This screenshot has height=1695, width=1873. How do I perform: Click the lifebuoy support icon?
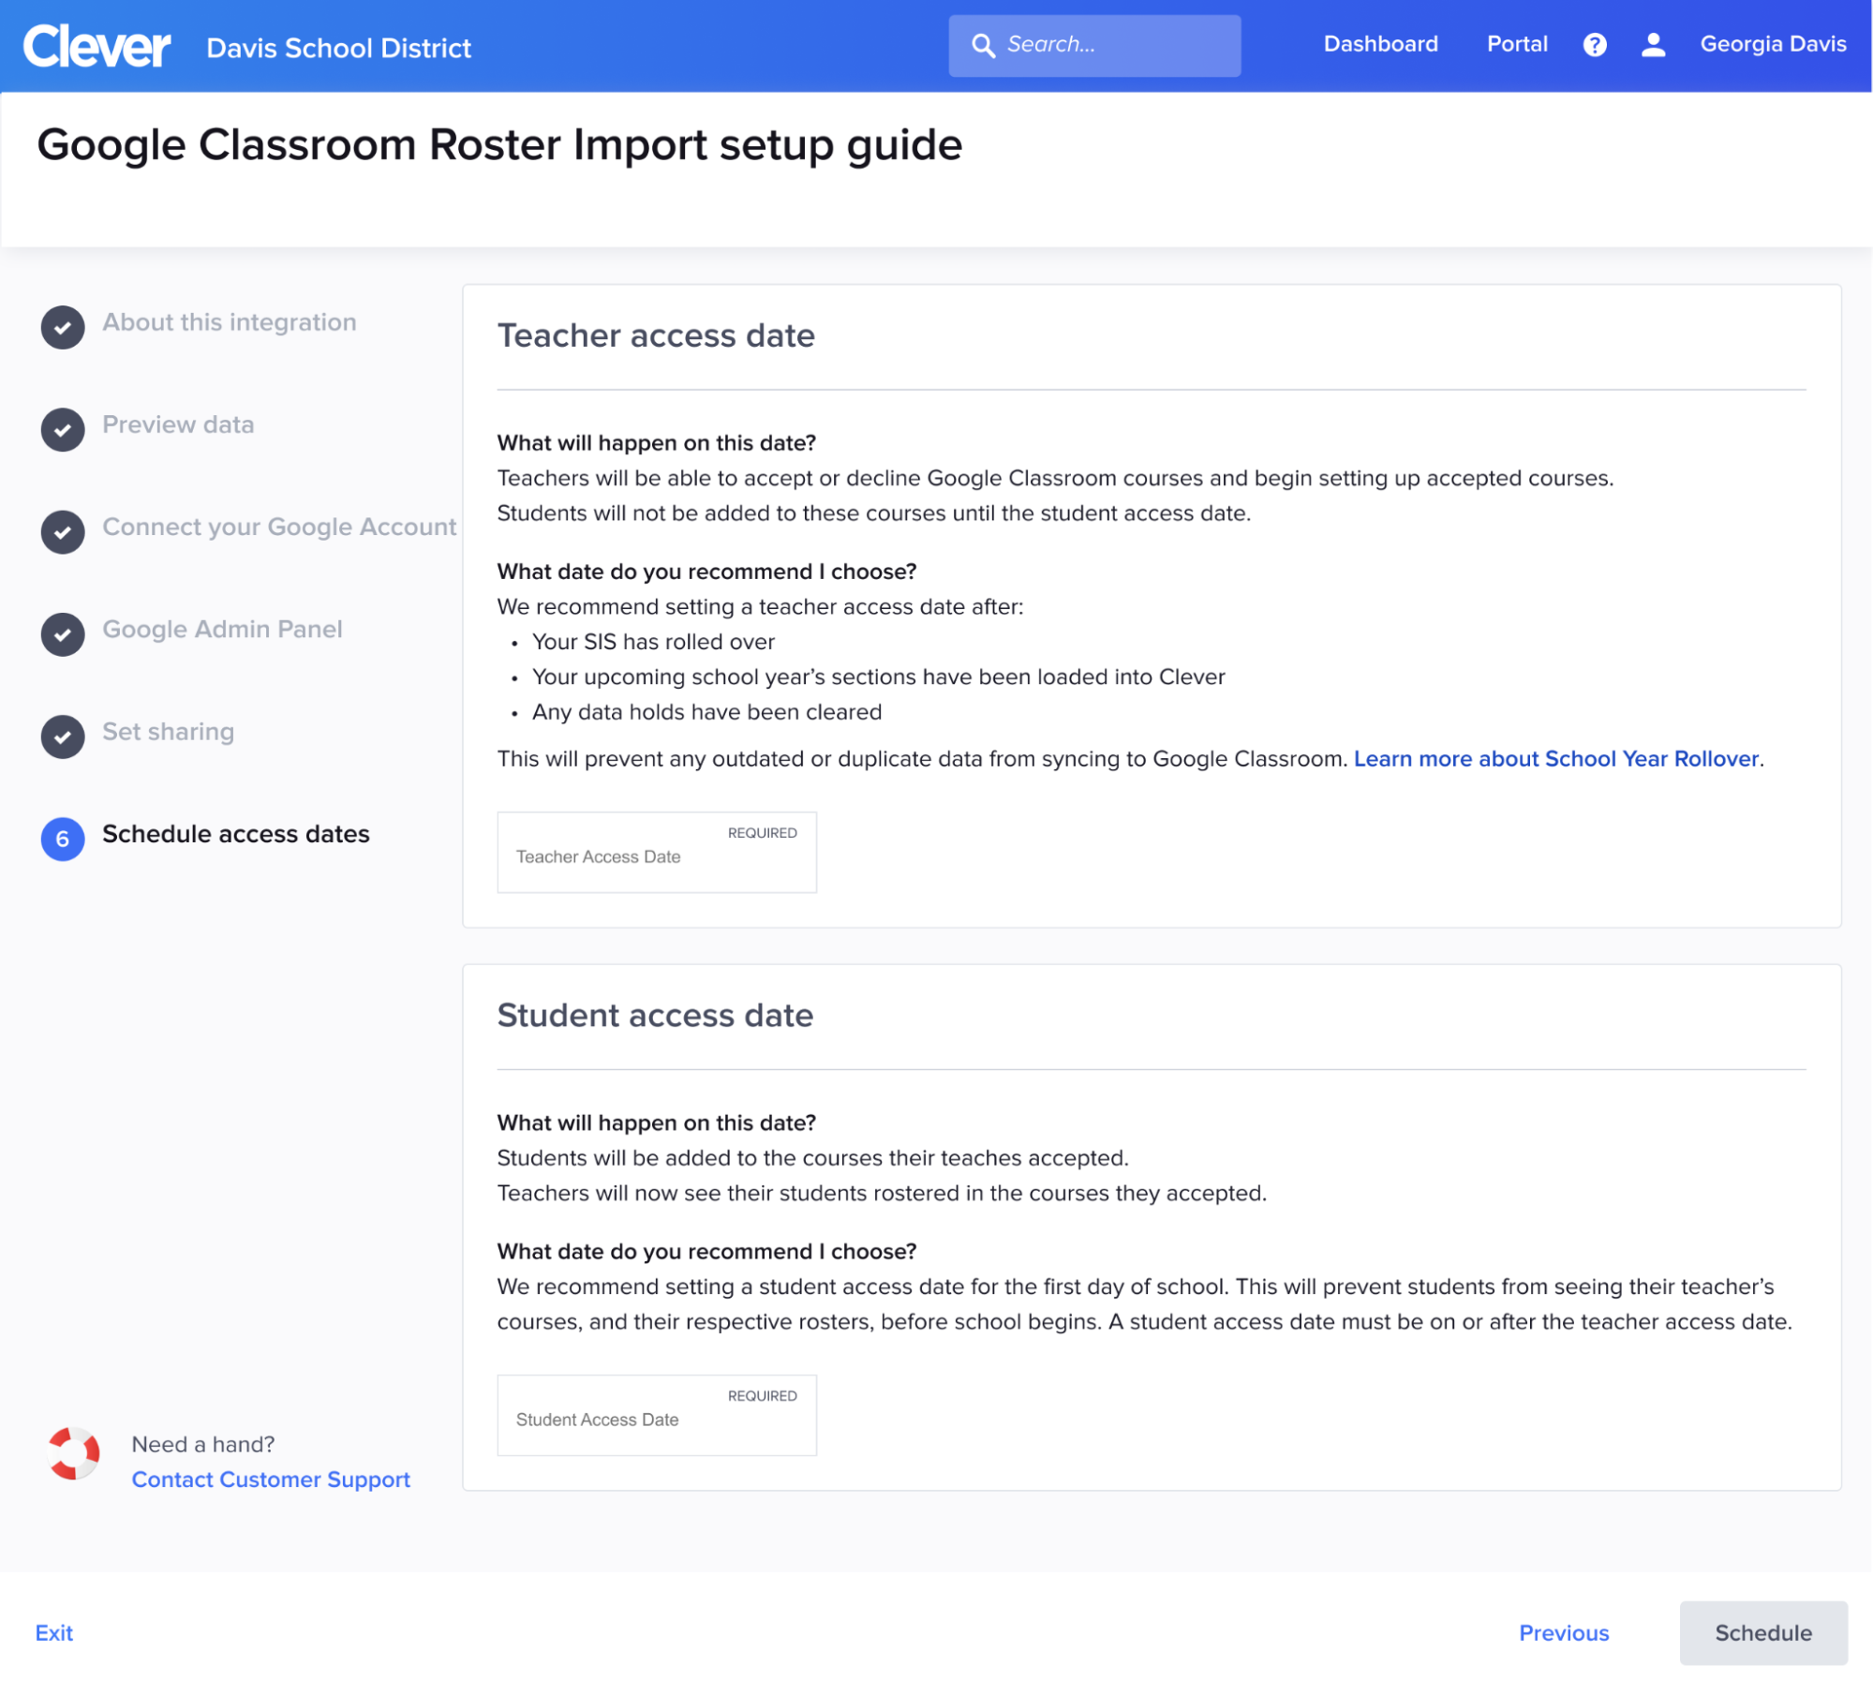74,1453
